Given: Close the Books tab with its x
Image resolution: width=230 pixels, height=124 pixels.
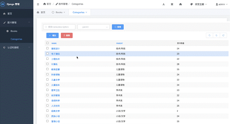Looking at the screenshot, I should (x=64, y=12).
